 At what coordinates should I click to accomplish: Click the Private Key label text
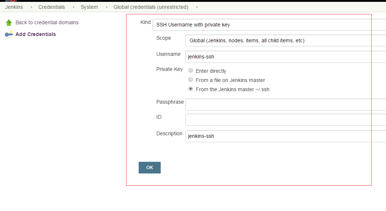tap(169, 69)
